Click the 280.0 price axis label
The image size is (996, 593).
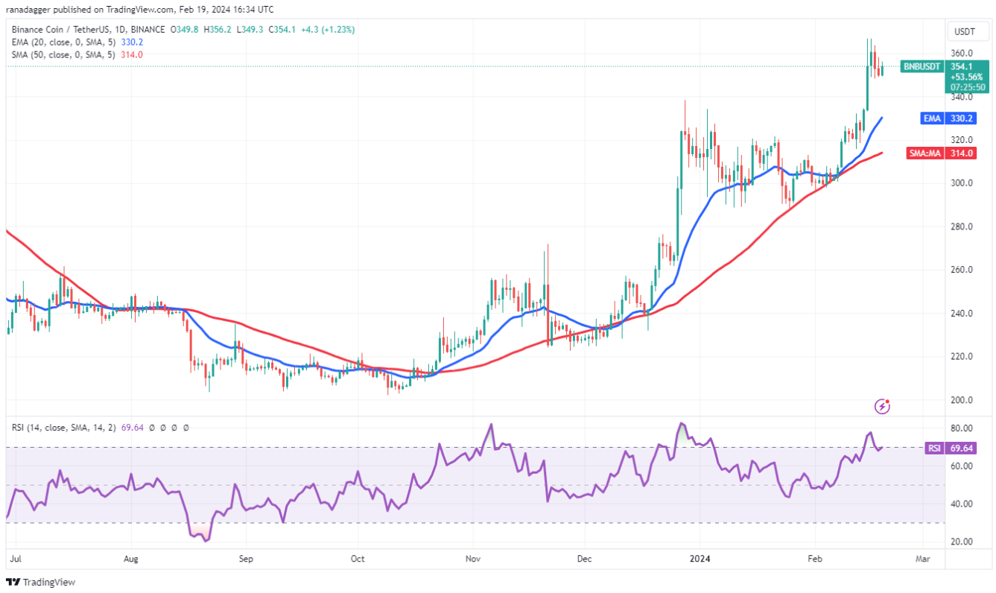[x=962, y=226]
